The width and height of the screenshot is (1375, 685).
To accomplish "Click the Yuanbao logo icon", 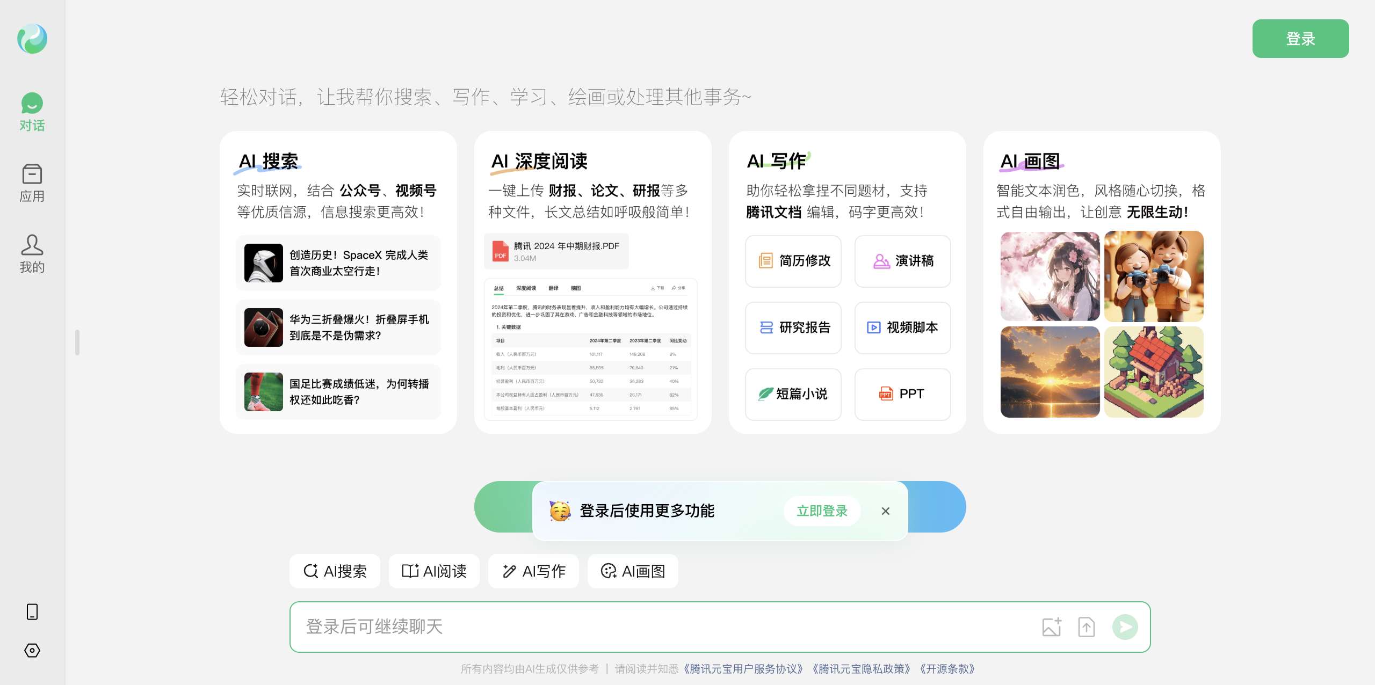I will [32, 39].
